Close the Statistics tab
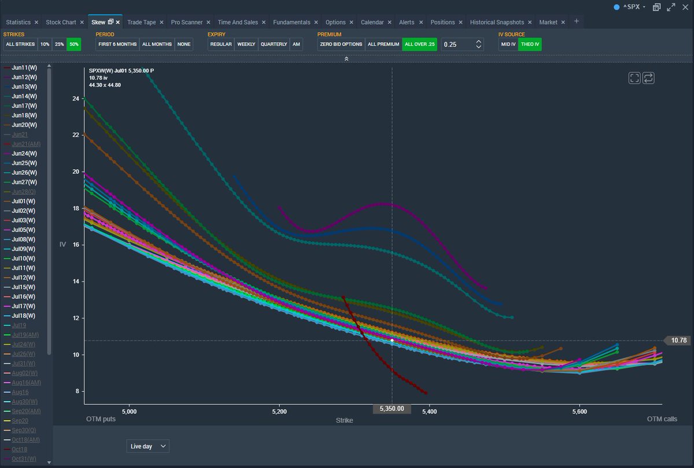Screen dimensions: 694x468 click(36, 23)
